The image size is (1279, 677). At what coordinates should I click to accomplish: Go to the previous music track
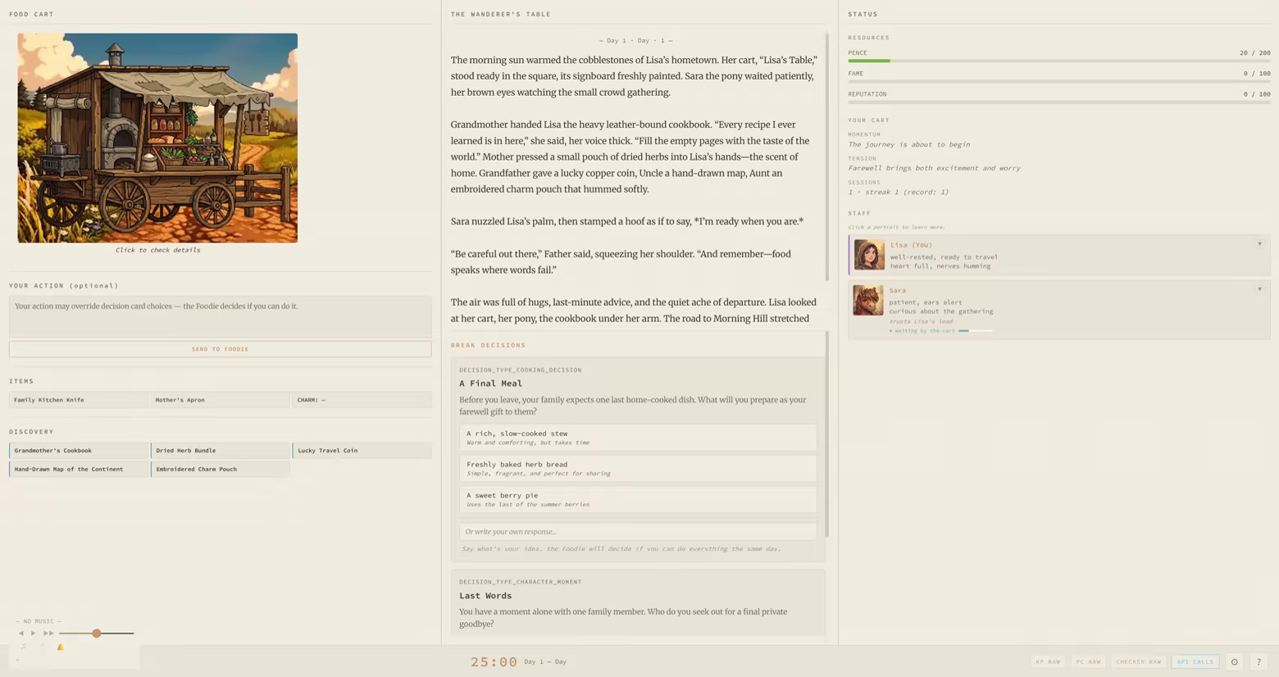[21, 634]
